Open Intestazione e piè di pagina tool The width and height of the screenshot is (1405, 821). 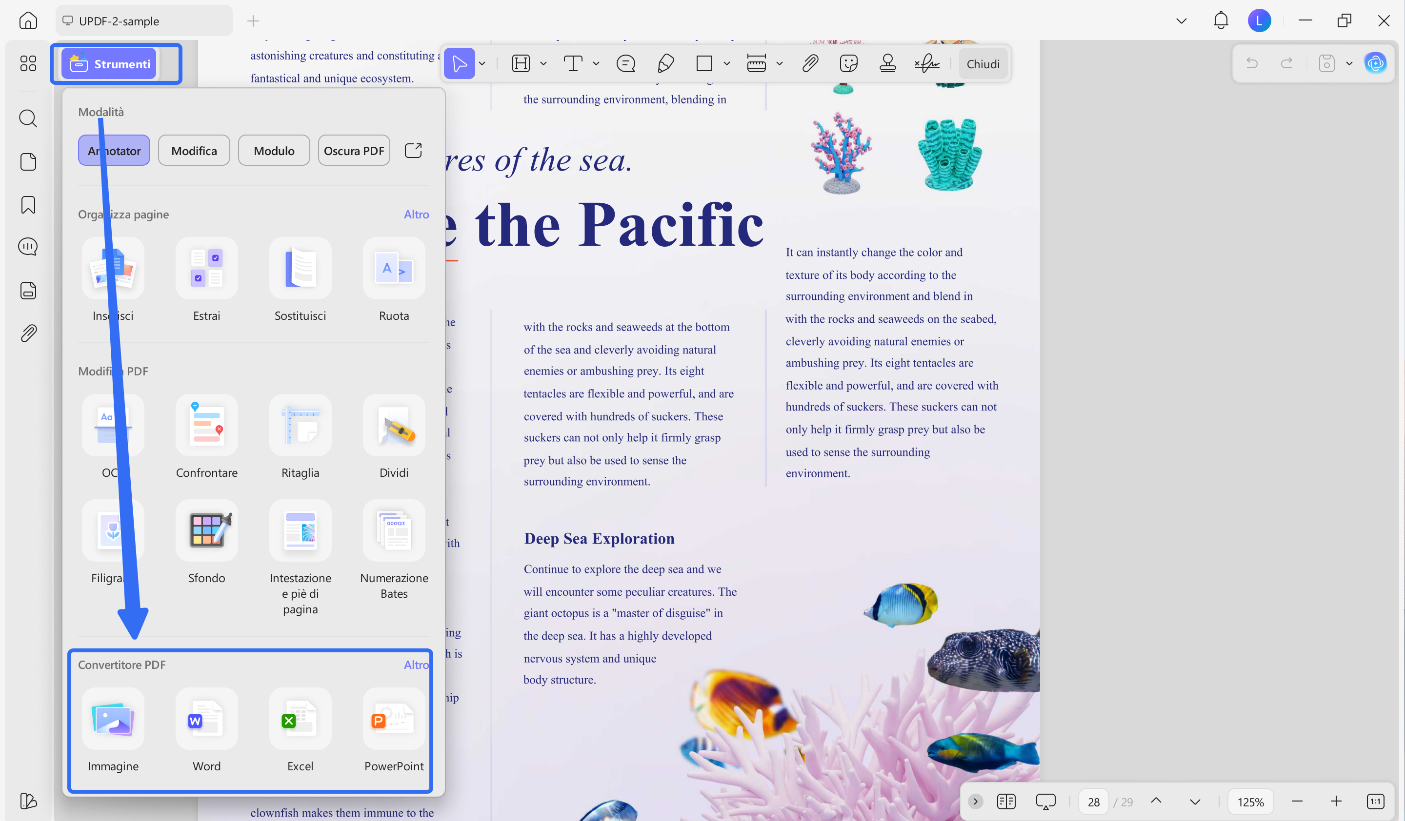tap(301, 558)
